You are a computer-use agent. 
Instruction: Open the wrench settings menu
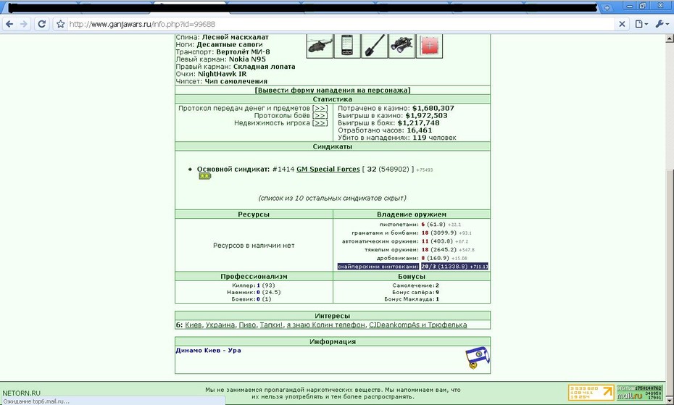(662, 24)
